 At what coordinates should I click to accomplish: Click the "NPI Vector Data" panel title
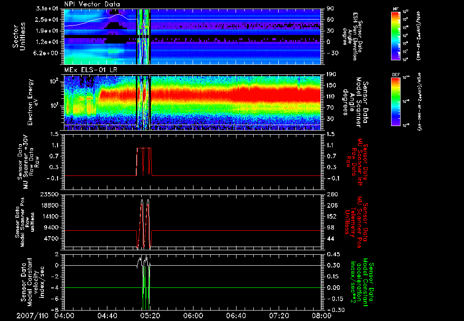pos(92,4)
